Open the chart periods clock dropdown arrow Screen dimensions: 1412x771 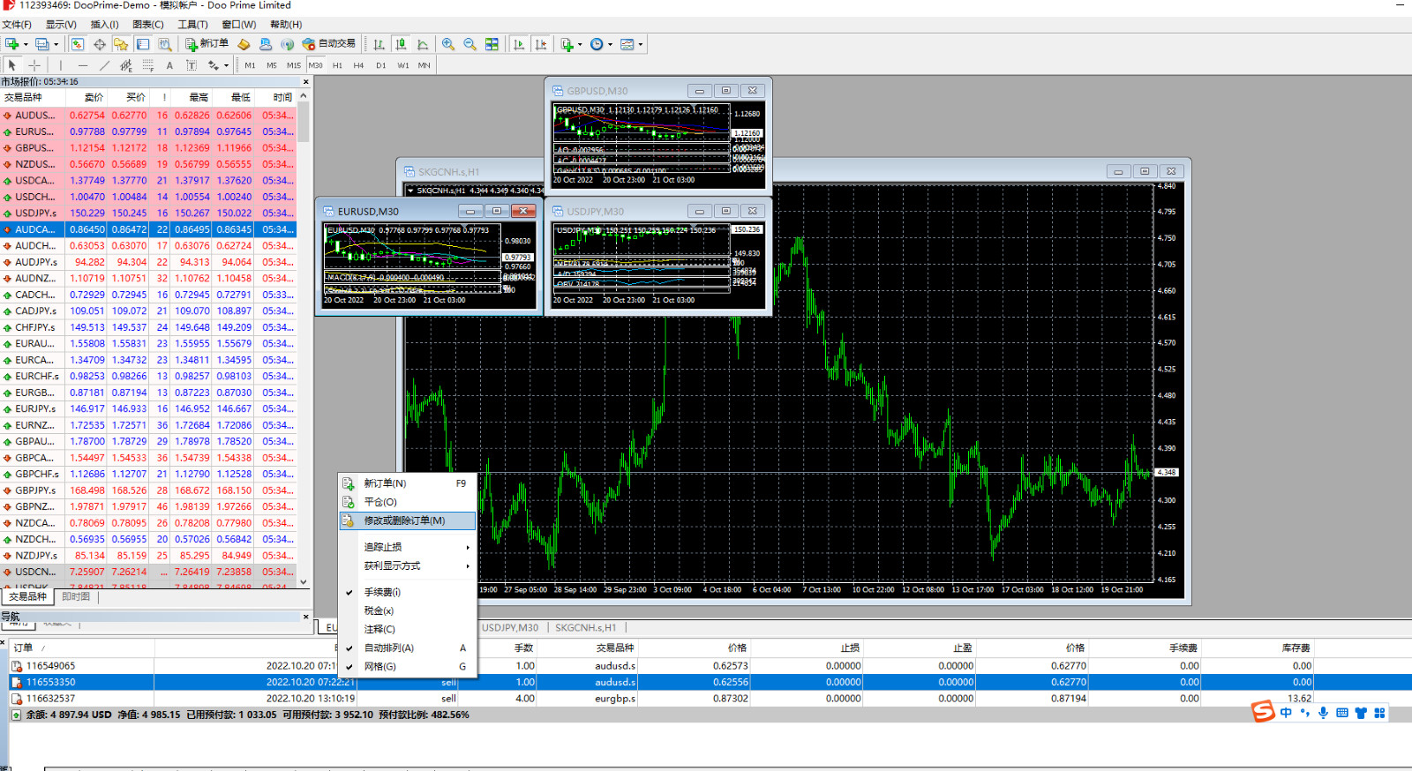point(610,44)
